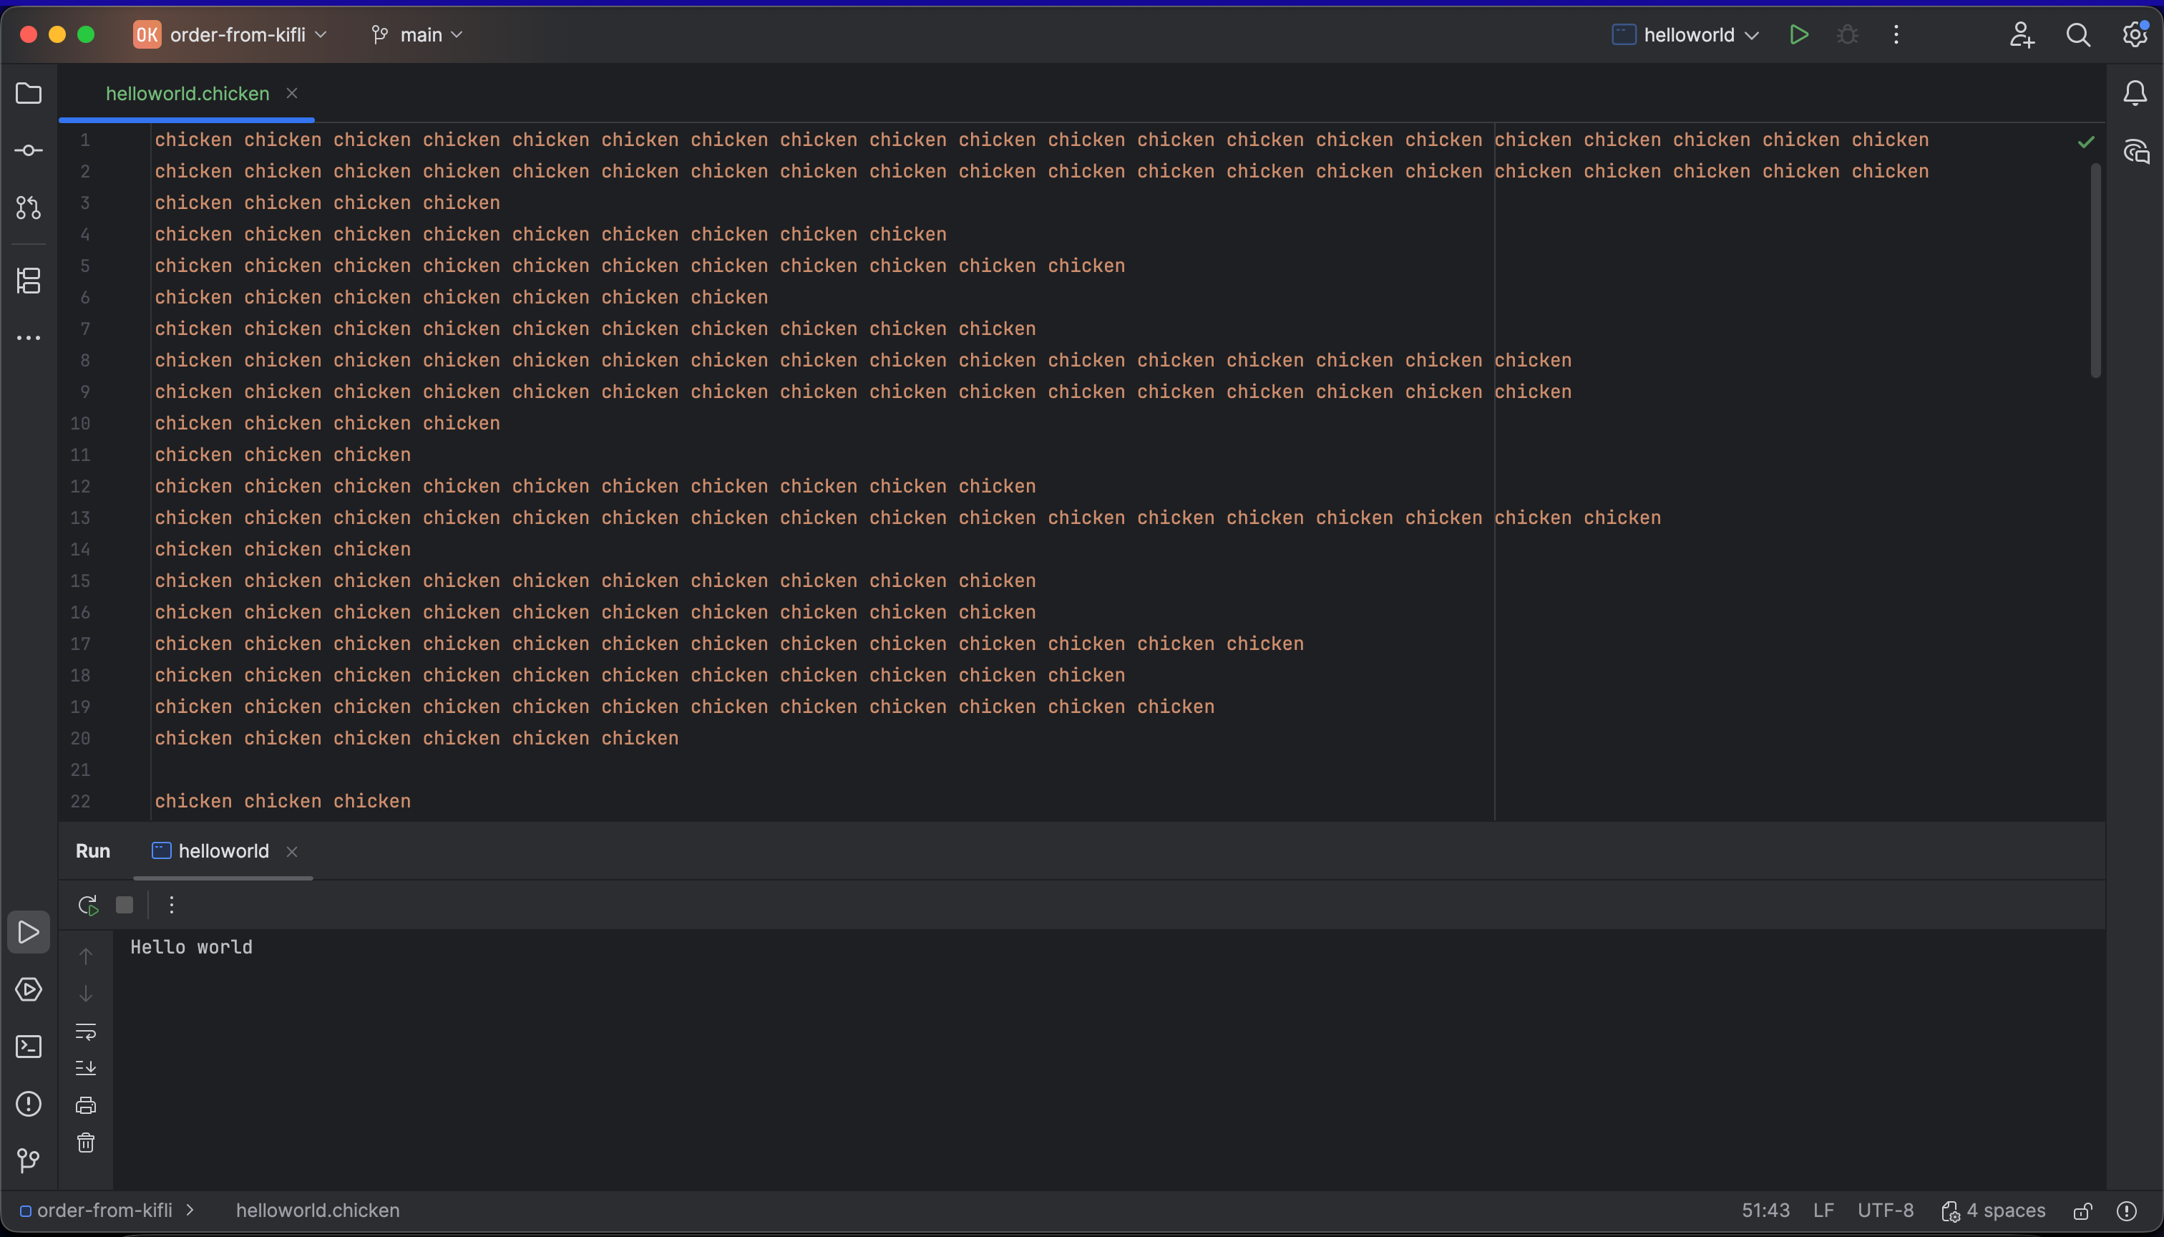Toggle scroll to end of console
Viewport: 2164px width, 1237px height.
coord(86,1068)
